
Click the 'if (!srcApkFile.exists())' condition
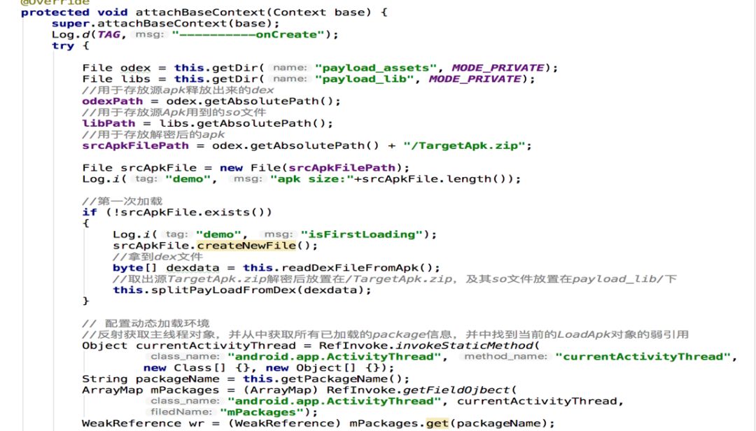177,212
